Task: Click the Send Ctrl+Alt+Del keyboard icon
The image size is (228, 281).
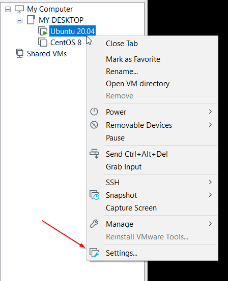Action: tap(94, 154)
